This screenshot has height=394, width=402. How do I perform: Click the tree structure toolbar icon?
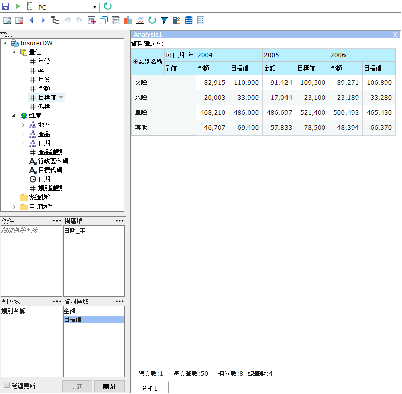[x=55, y=20]
